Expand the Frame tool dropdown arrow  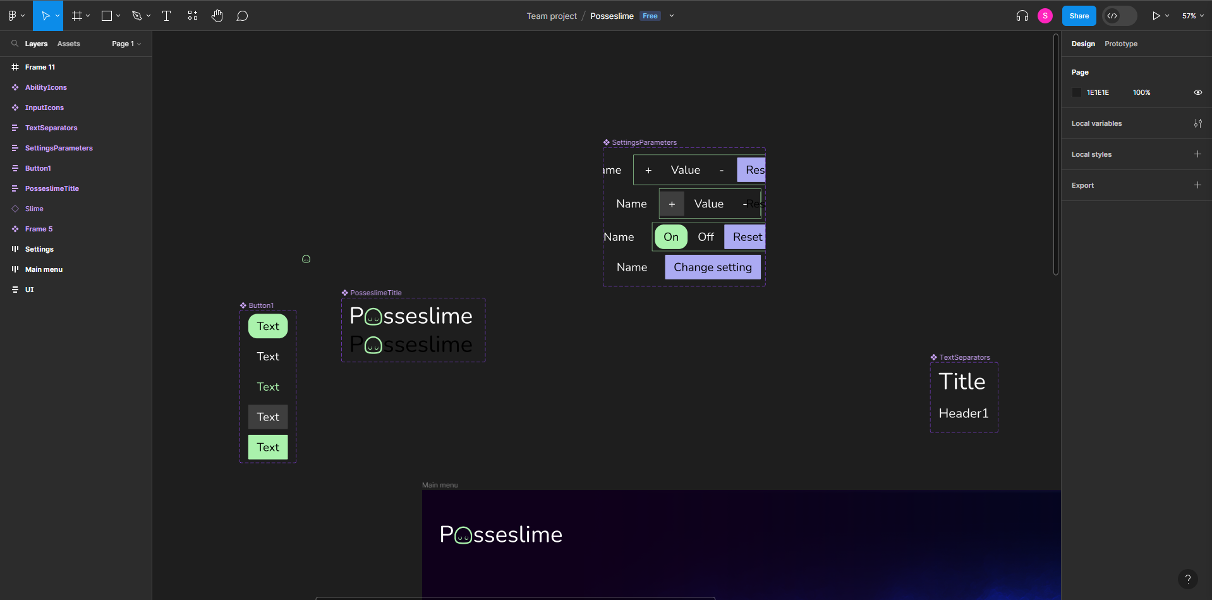(88, 16)
